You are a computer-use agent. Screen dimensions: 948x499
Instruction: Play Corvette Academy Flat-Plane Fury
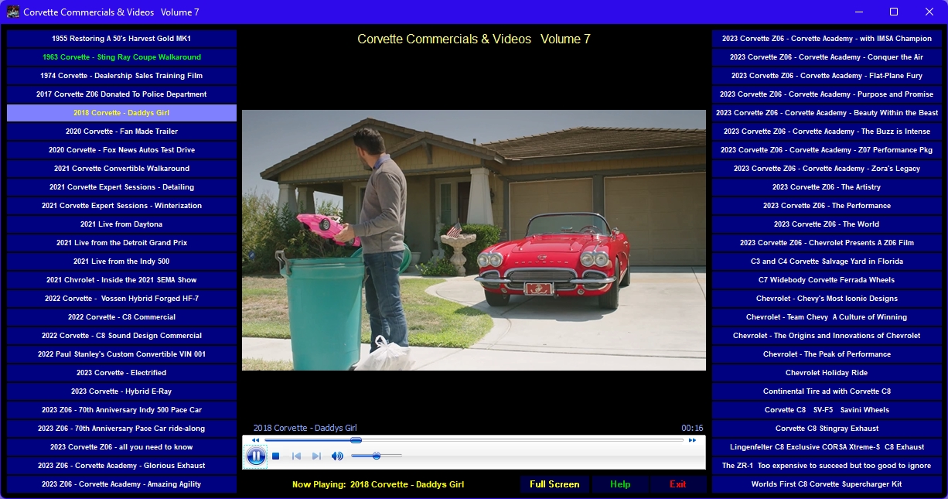pyautogui.click(x=827, y=76)
